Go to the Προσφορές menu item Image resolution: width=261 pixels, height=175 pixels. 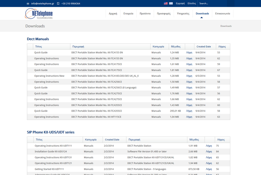point(164,14)
